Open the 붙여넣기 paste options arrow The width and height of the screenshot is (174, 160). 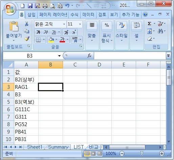click(14, 40)
